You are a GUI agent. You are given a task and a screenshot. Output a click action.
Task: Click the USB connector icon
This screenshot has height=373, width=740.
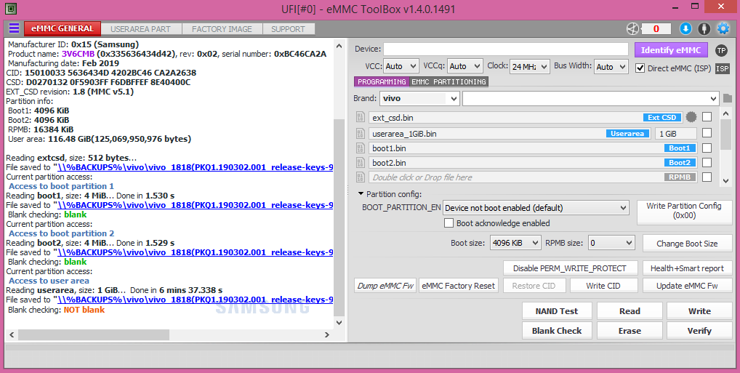704,29
